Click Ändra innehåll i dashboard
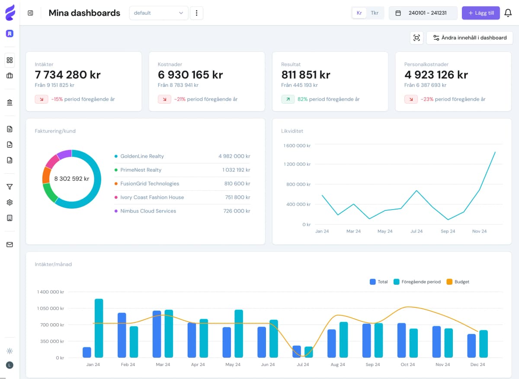This screenshot has width=519, height=379. pyautogui.click(x=469, y=38)
